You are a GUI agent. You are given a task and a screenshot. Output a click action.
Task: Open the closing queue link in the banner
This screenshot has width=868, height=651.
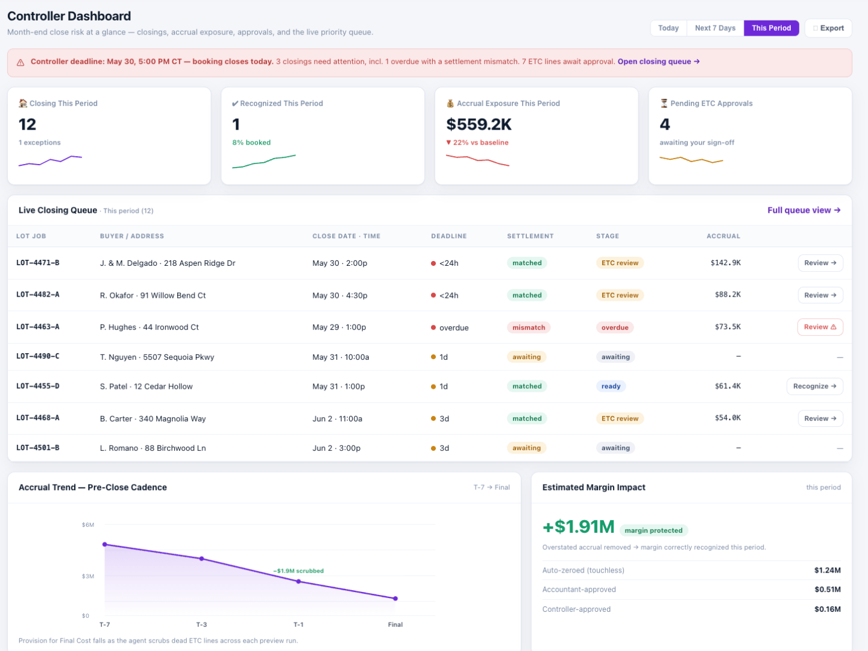coord(659,61)
